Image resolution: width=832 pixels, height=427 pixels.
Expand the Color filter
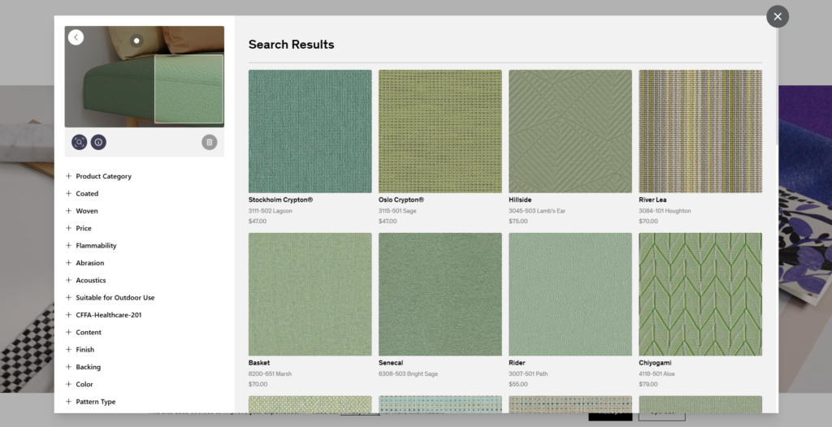[x=79, y=385]
